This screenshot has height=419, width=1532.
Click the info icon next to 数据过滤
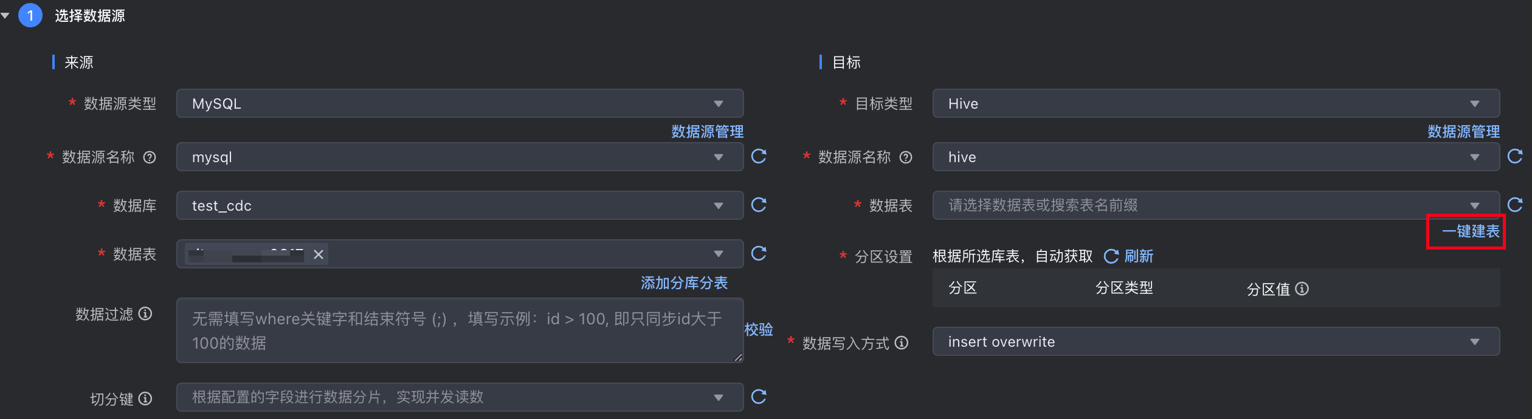[x=145, y=315]
